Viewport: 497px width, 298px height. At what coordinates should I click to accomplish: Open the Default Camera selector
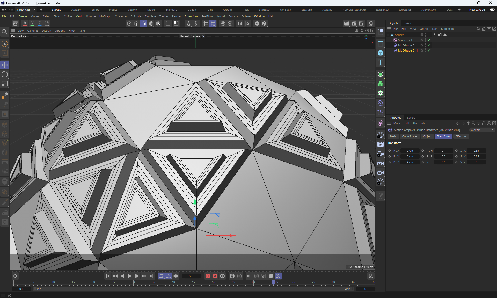click(192, 36)
